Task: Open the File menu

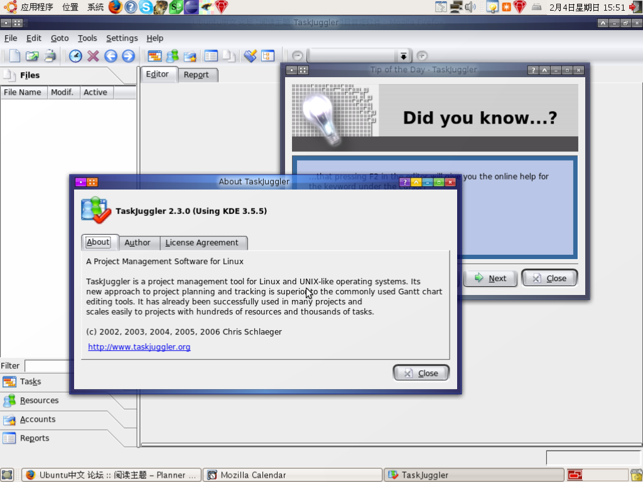Action: point(11,38)
